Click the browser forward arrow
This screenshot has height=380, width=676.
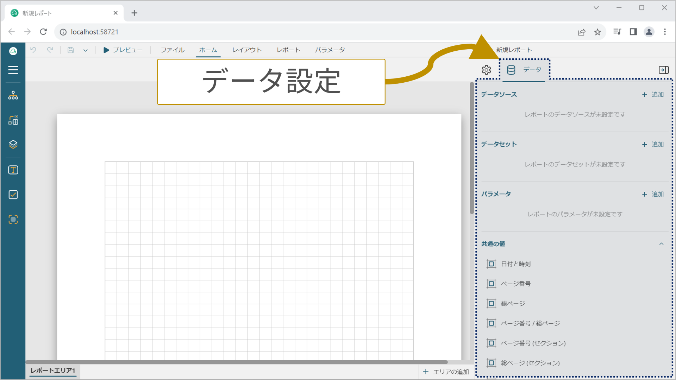tap(27, 32)
